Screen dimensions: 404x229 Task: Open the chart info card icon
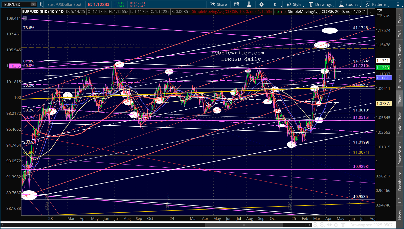[237, 4]
